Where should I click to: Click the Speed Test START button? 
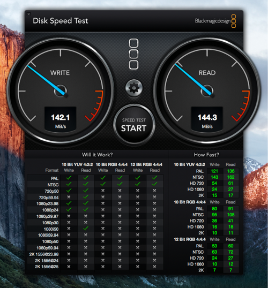click(134, 125)
